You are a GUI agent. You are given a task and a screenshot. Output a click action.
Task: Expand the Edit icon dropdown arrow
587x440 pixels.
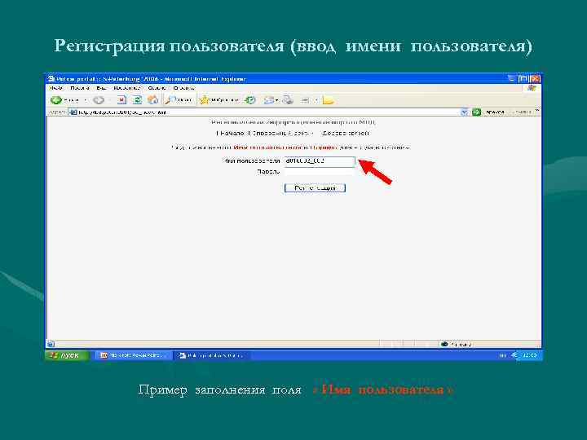click(x=316, y=100)
